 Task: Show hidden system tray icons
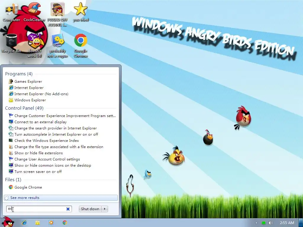pos(256,223)
